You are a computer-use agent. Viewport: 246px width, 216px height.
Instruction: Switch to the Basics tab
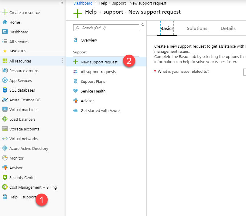coord(167,29)
